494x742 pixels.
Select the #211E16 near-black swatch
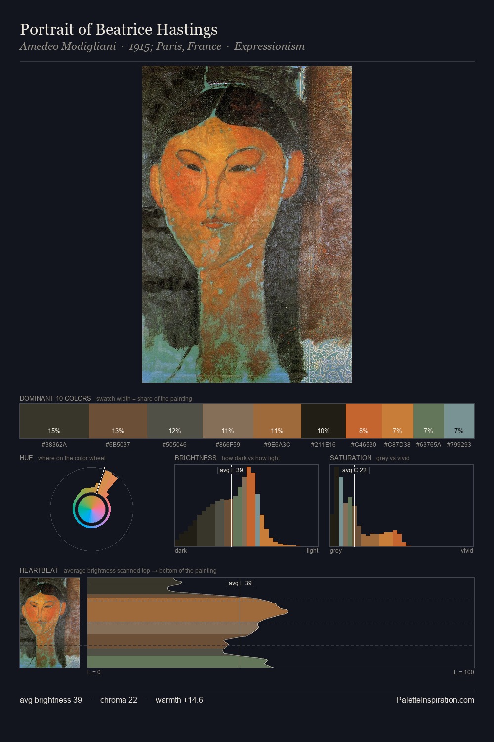click(x=324, y=421)
